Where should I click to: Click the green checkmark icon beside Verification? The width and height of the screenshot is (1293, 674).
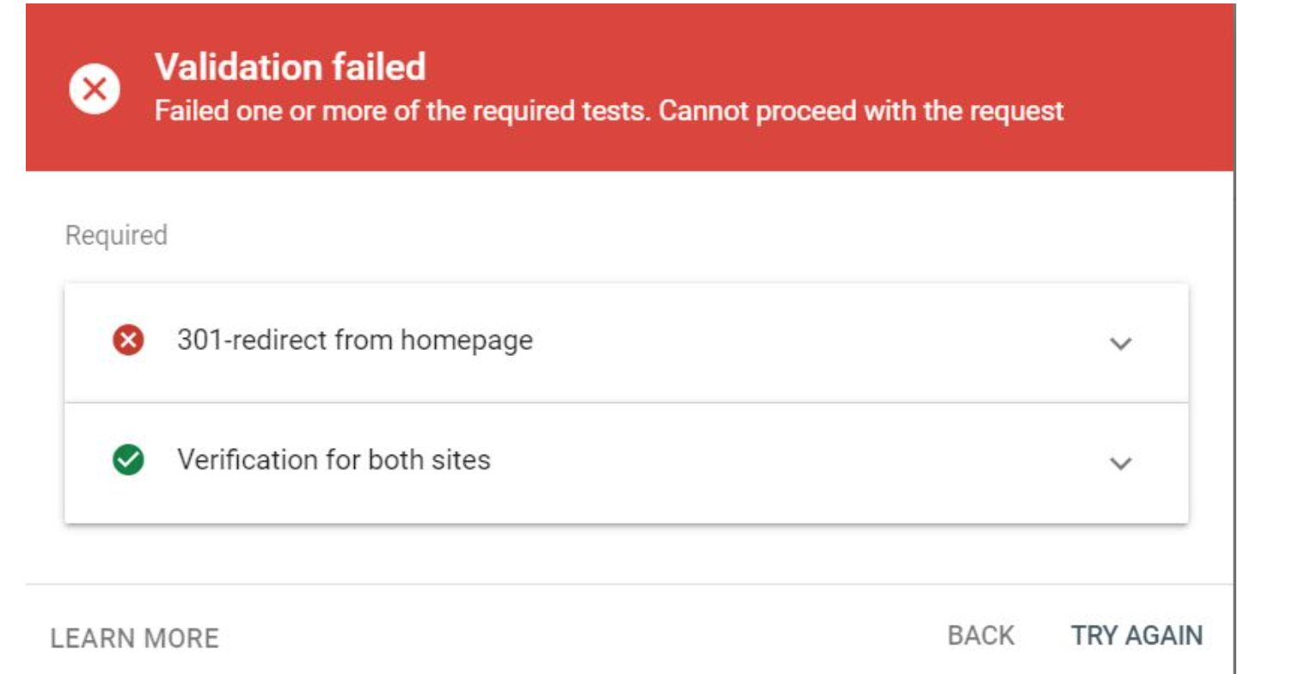point(128,461)
